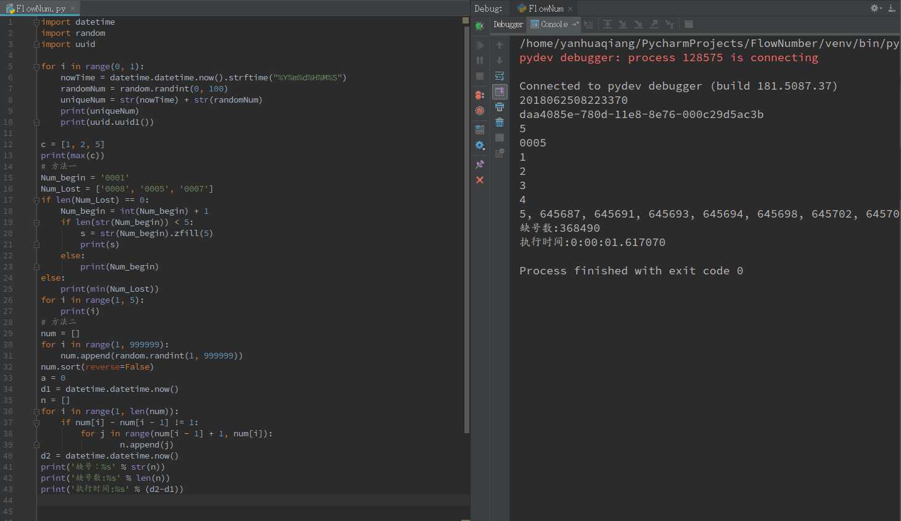Collapse the for loop at line 36
The height and width of the screenshot is (521, 901).
point(36,412)
